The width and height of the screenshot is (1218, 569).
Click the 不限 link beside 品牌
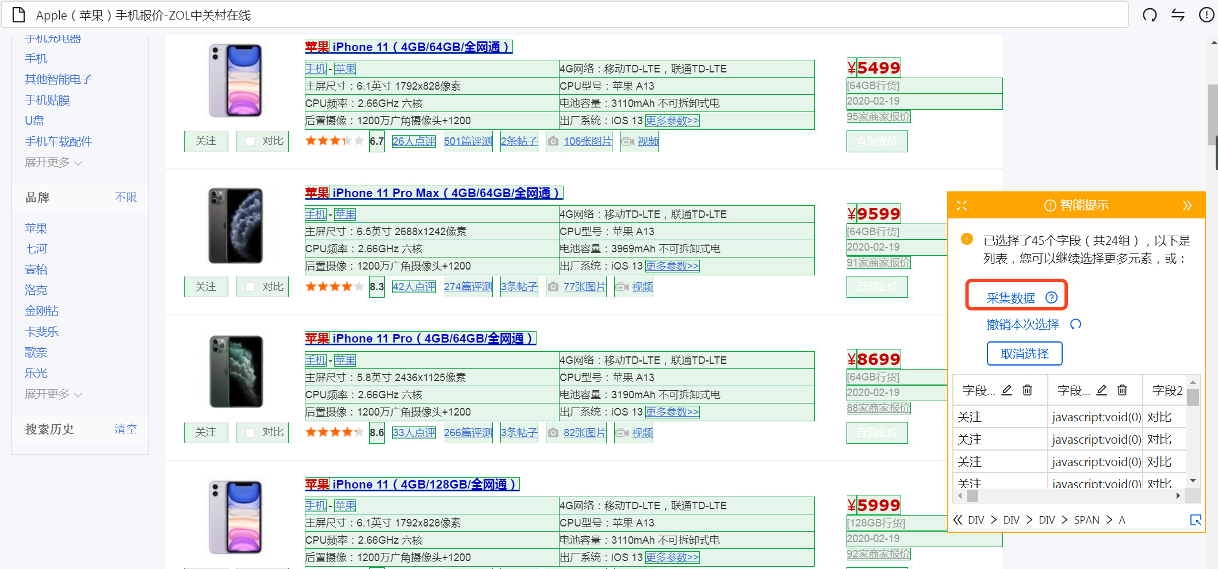click(x=125, y=197)
